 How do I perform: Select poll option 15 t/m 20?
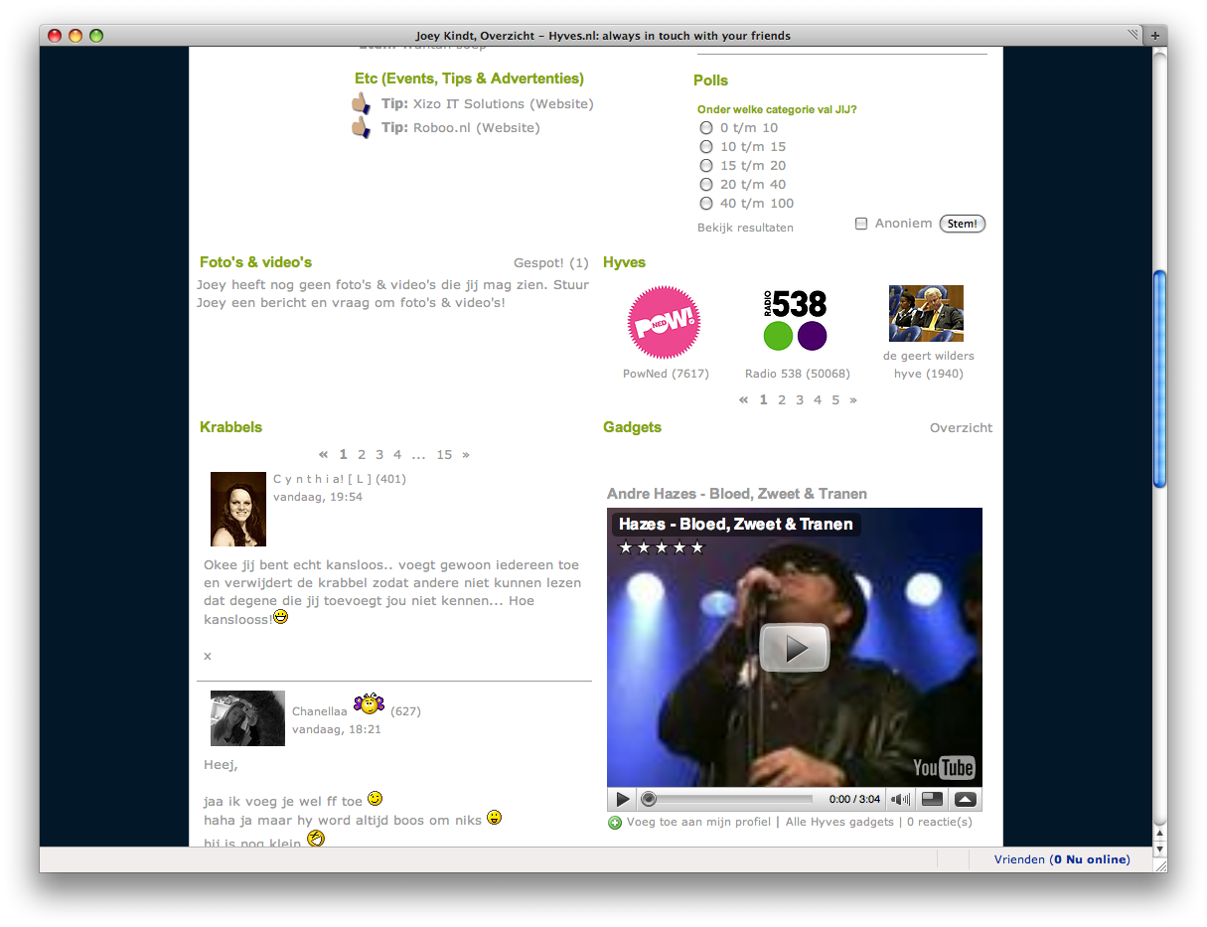coord(706,166)
